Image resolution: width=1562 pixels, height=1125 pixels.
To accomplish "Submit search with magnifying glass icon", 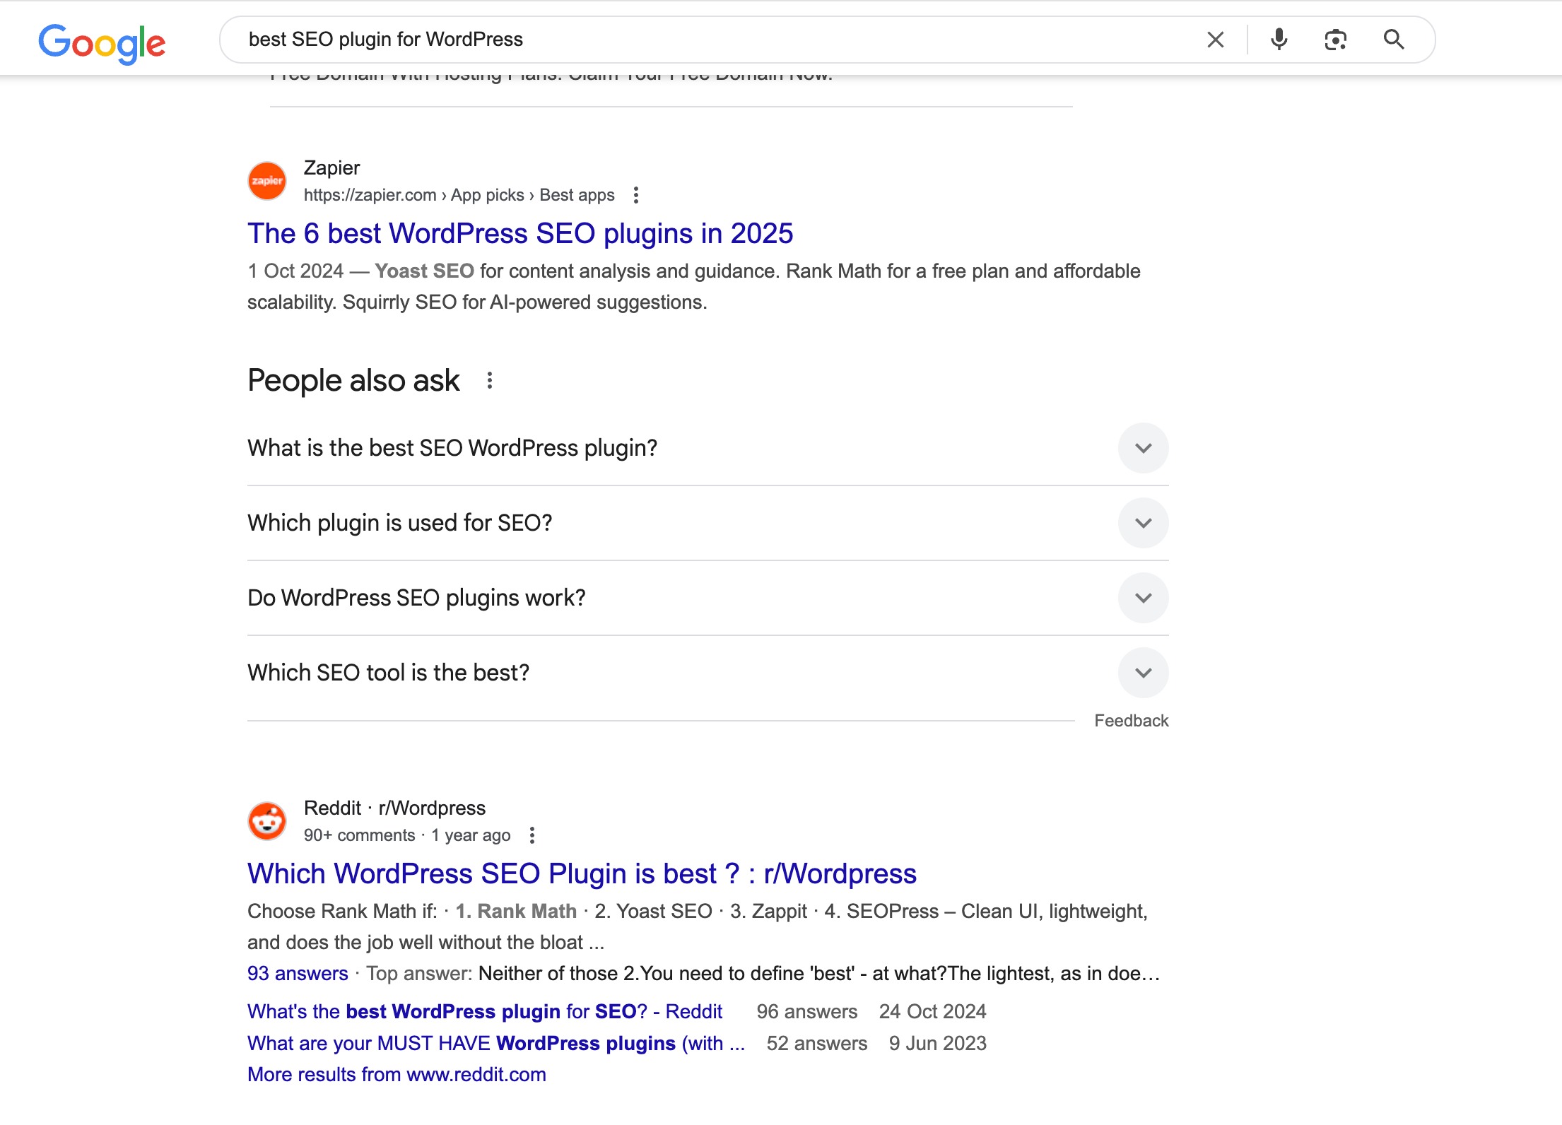I will tap(1394, 40).
